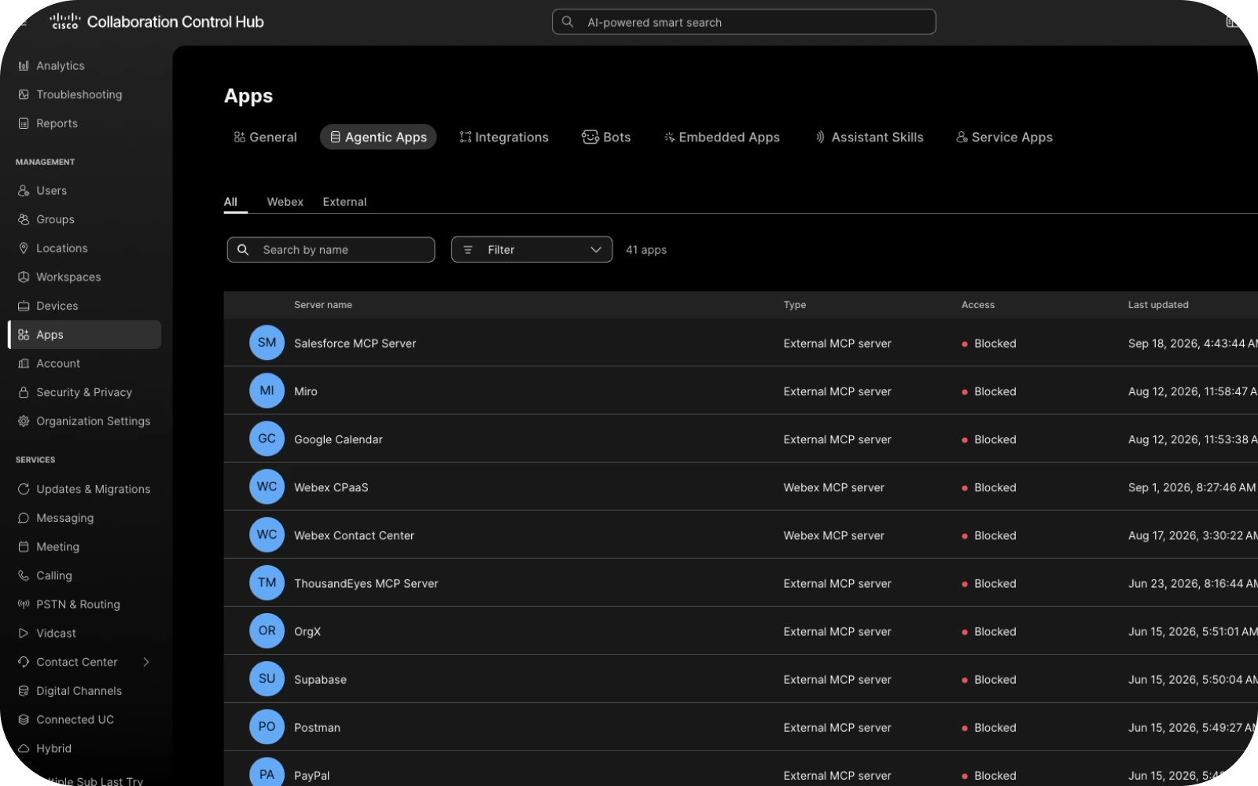Open Organization Settings
This screenshot has width=1258, height=786.
85,421
